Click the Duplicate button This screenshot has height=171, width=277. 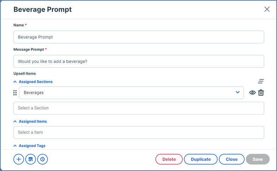click(x=201, y=159)
